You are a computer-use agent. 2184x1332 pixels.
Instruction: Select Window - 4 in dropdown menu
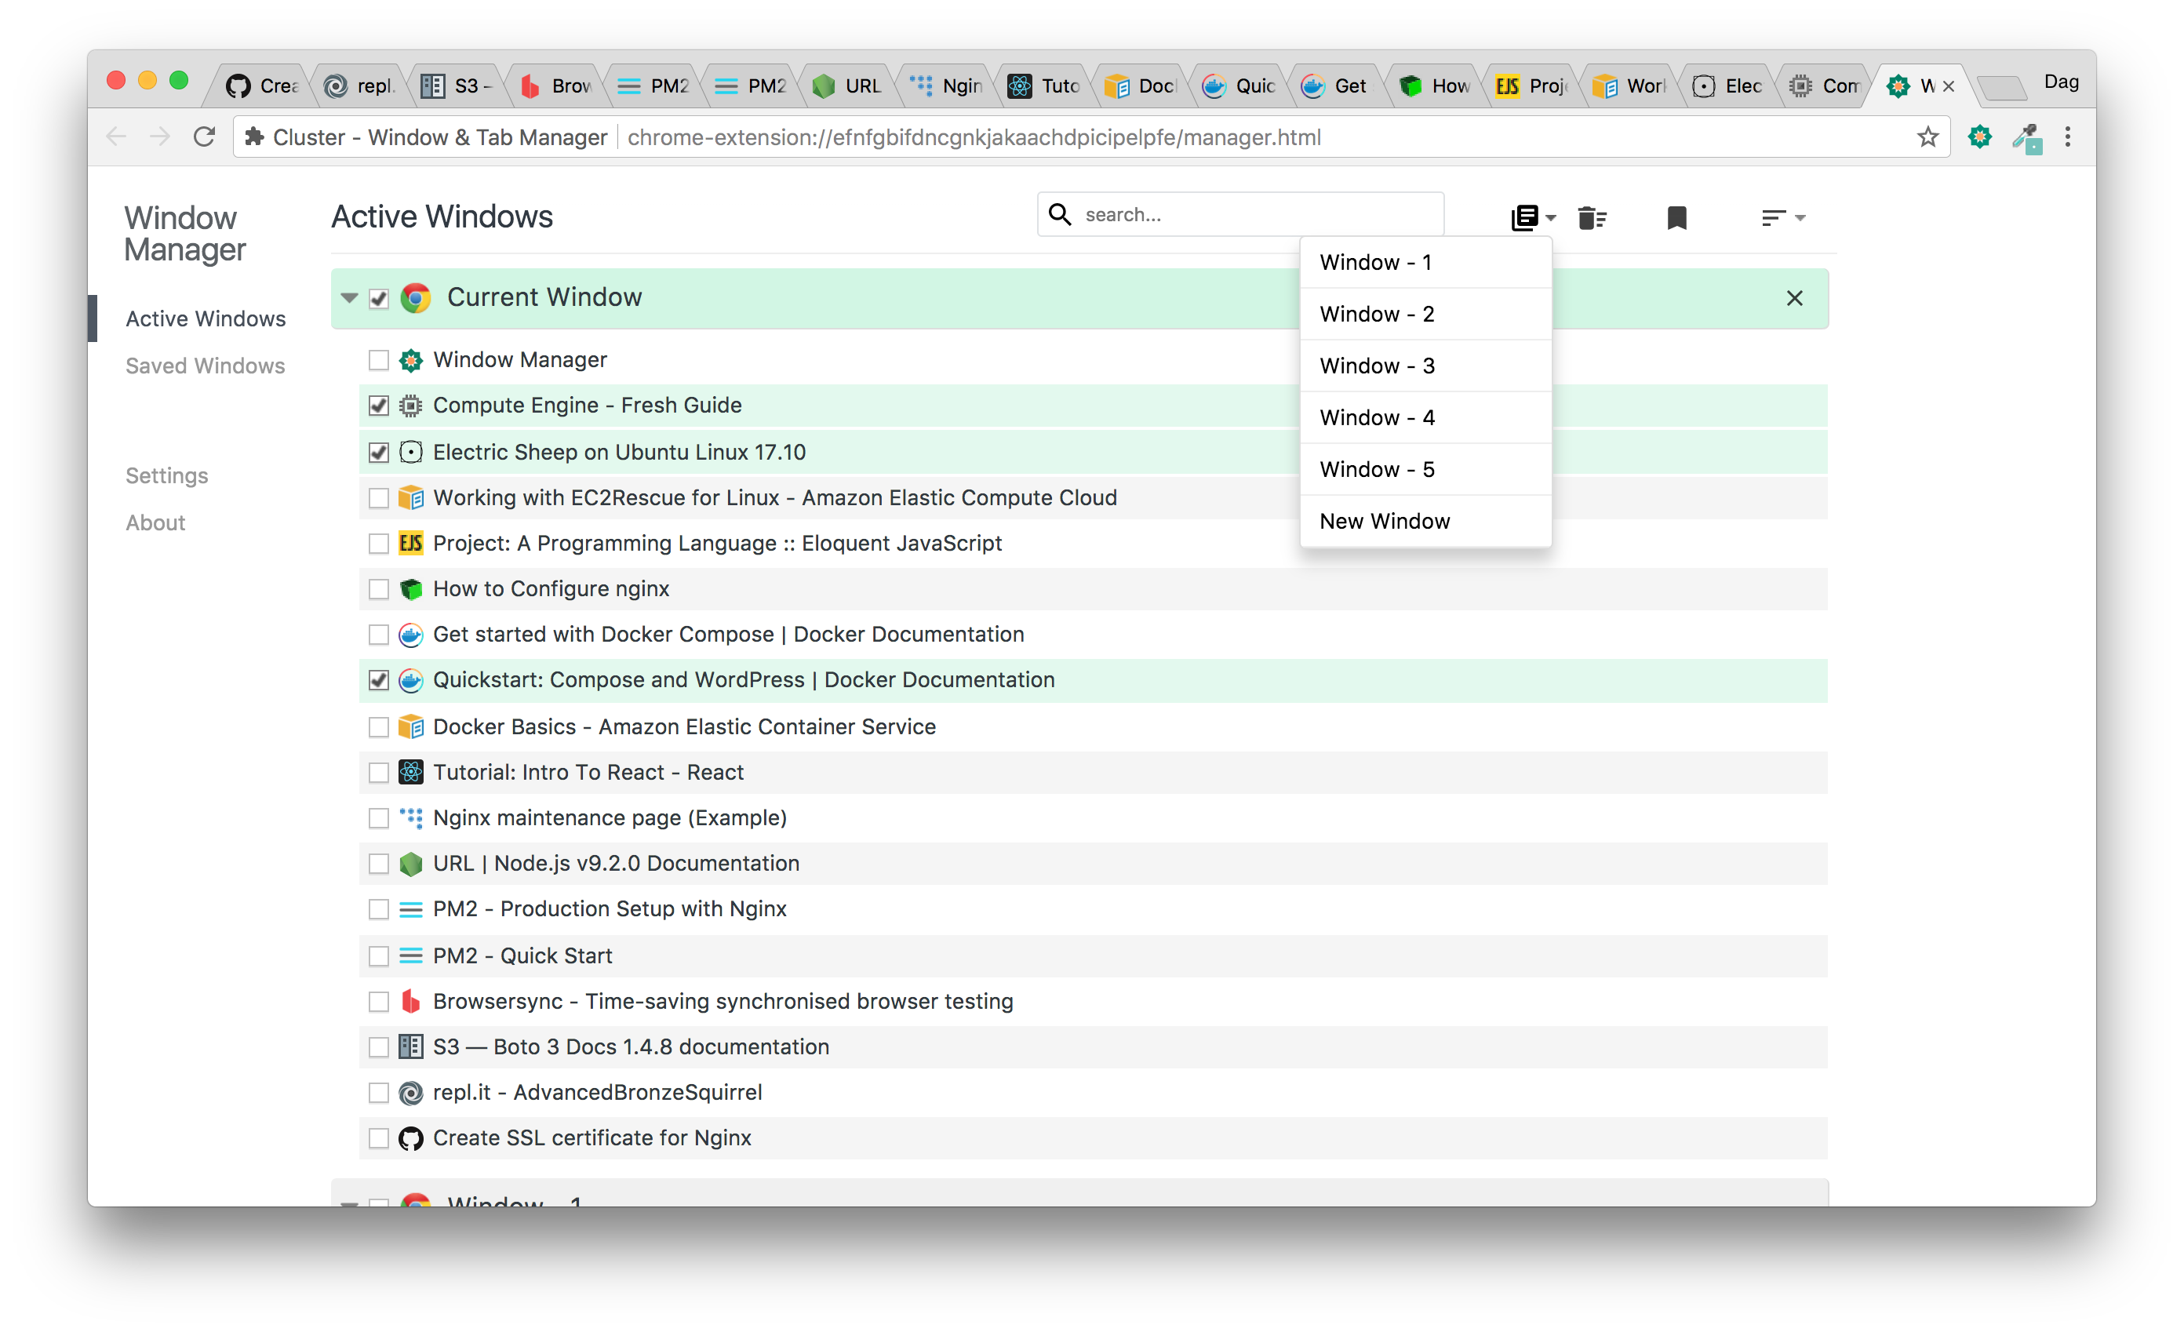point(1425,417)
